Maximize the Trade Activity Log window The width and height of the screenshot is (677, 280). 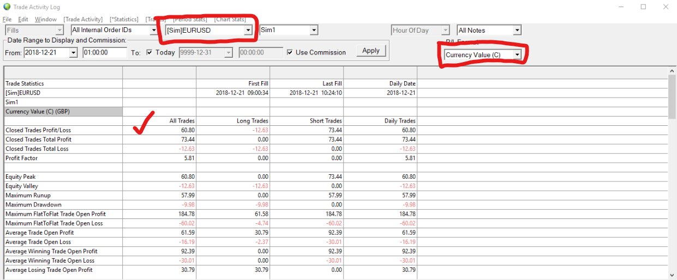(643, 7)
